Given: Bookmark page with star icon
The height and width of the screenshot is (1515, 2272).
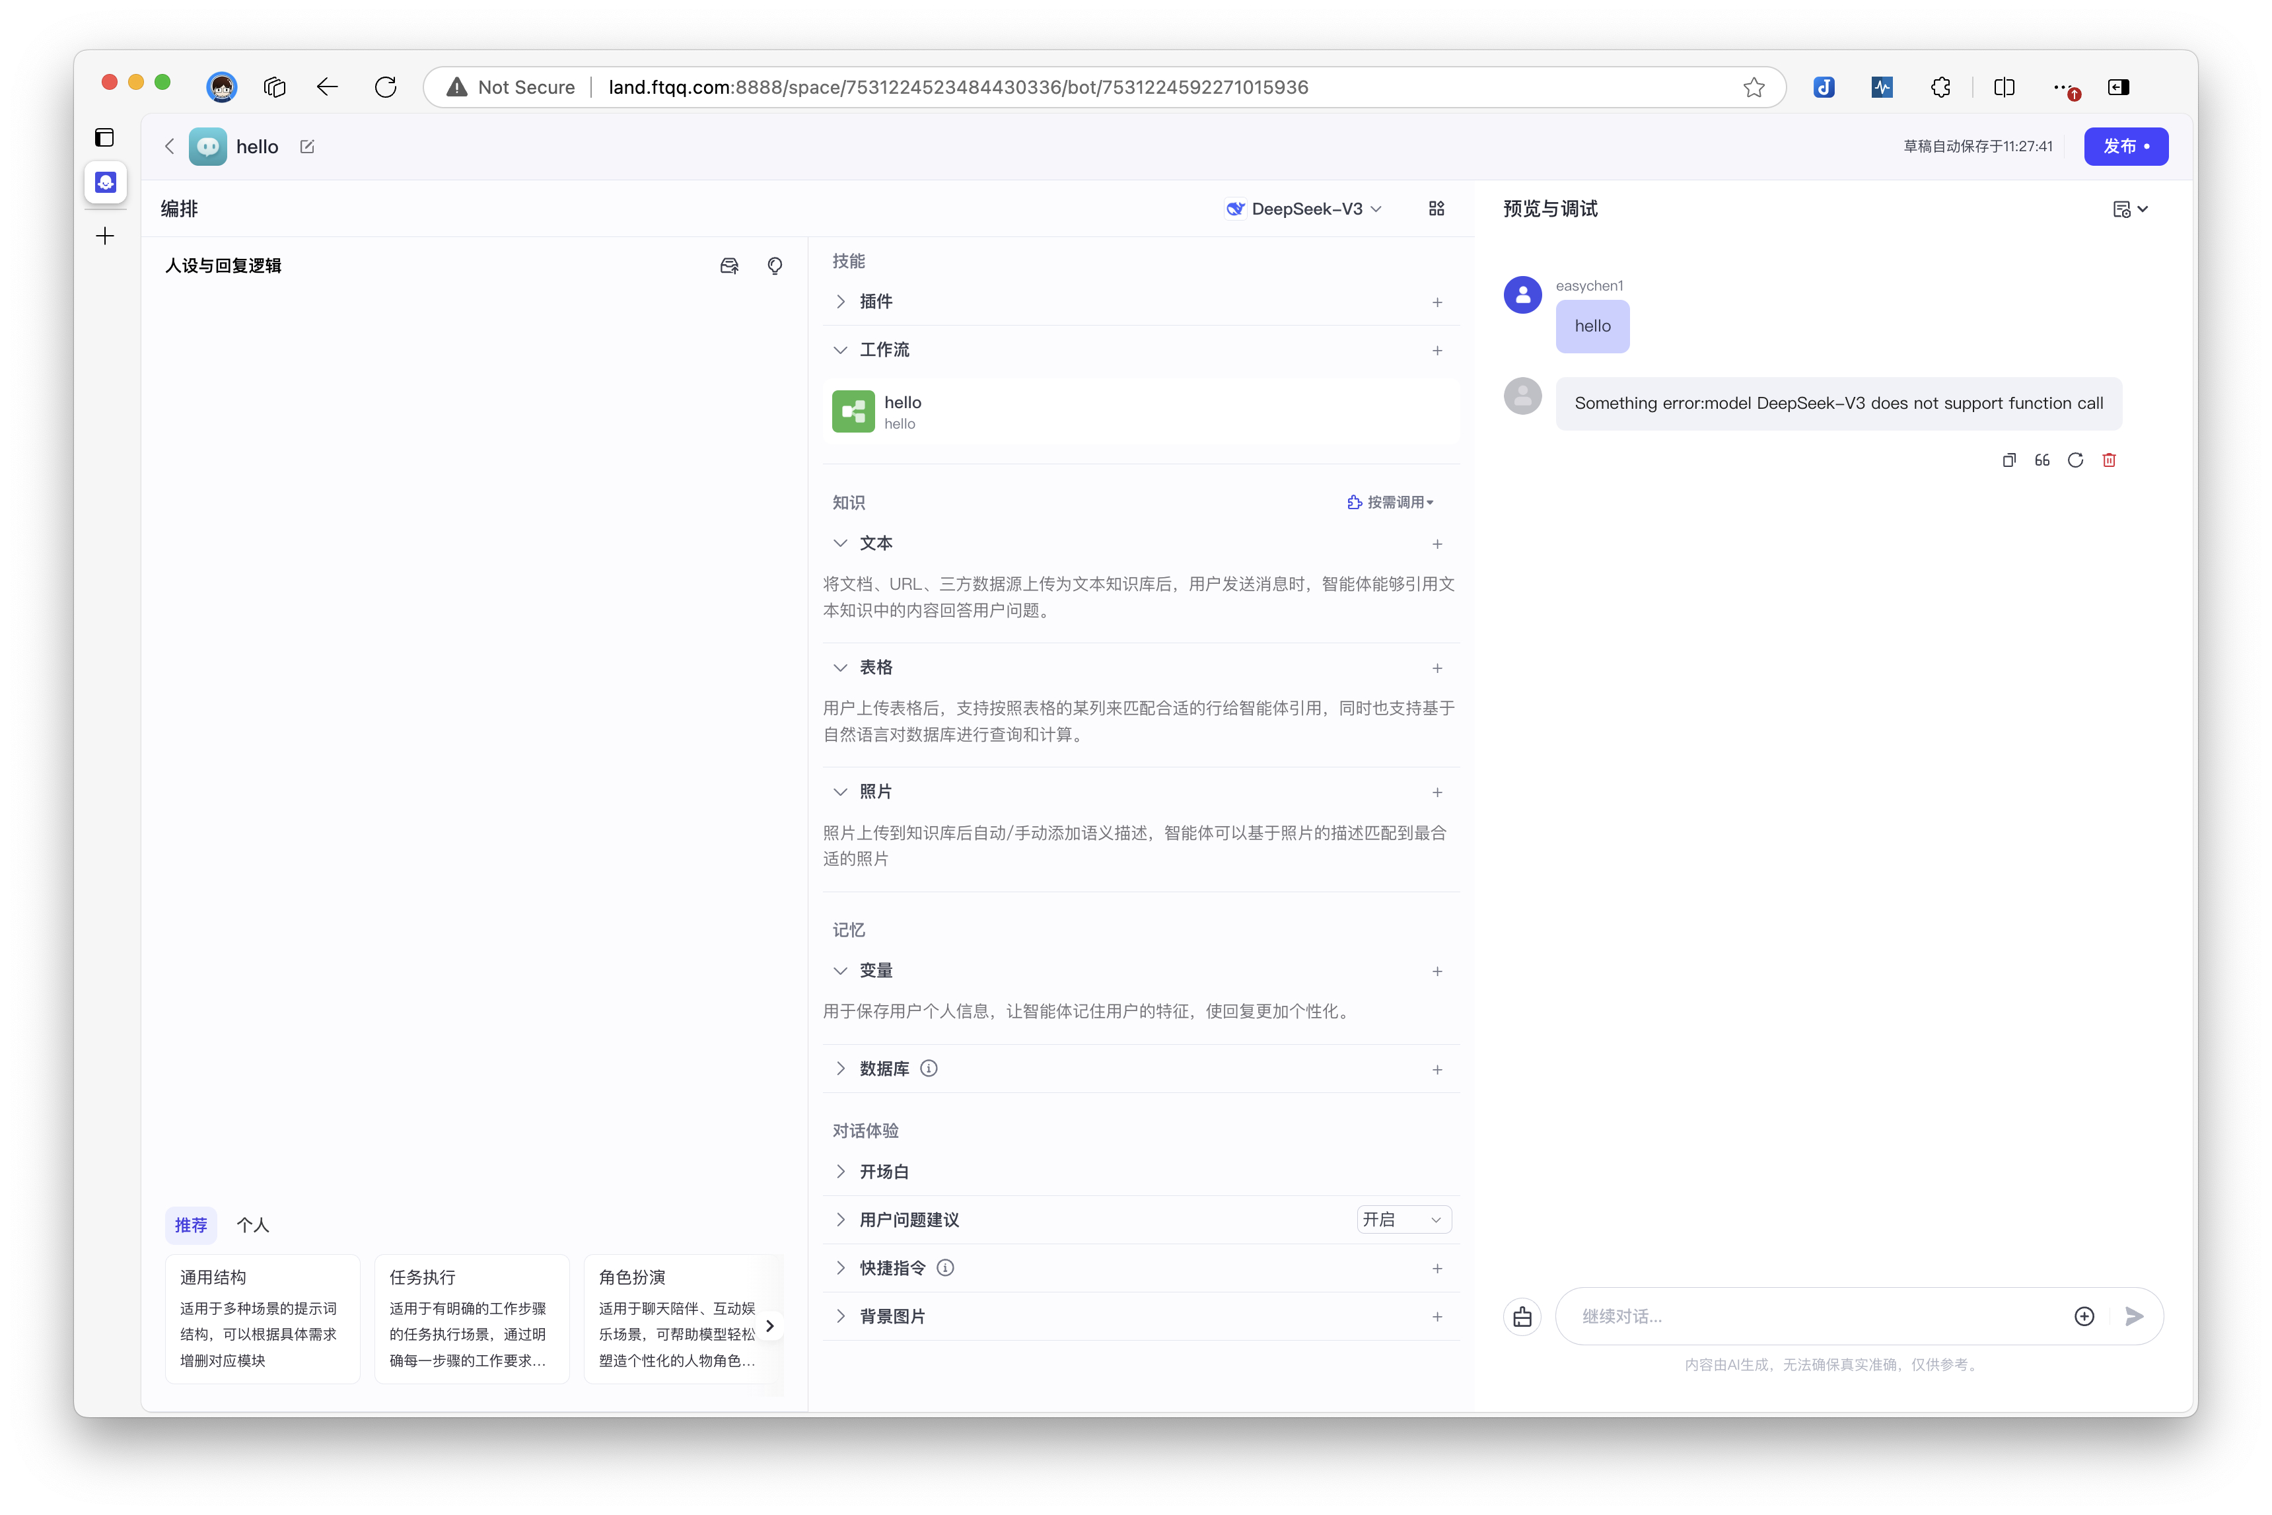Looking at the screenshot, I should coord(1754,87).
